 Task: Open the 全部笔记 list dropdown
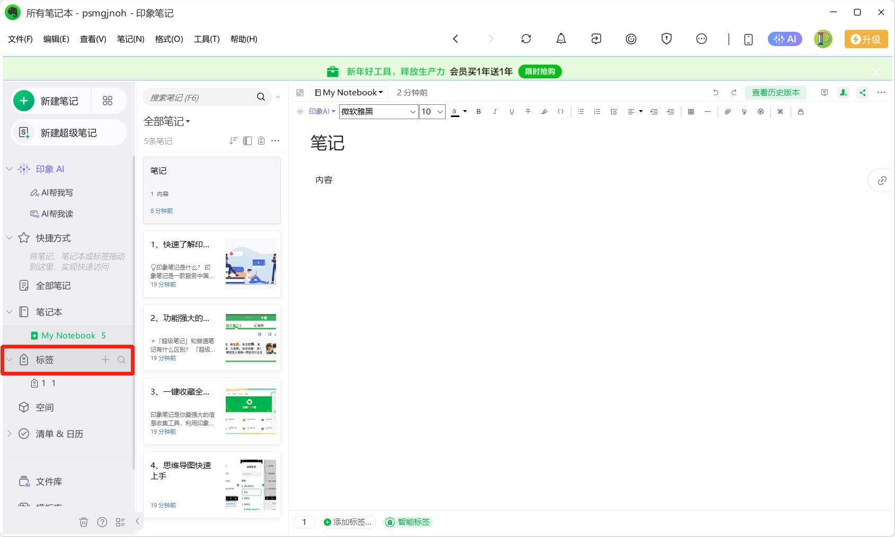pos(167,121)
